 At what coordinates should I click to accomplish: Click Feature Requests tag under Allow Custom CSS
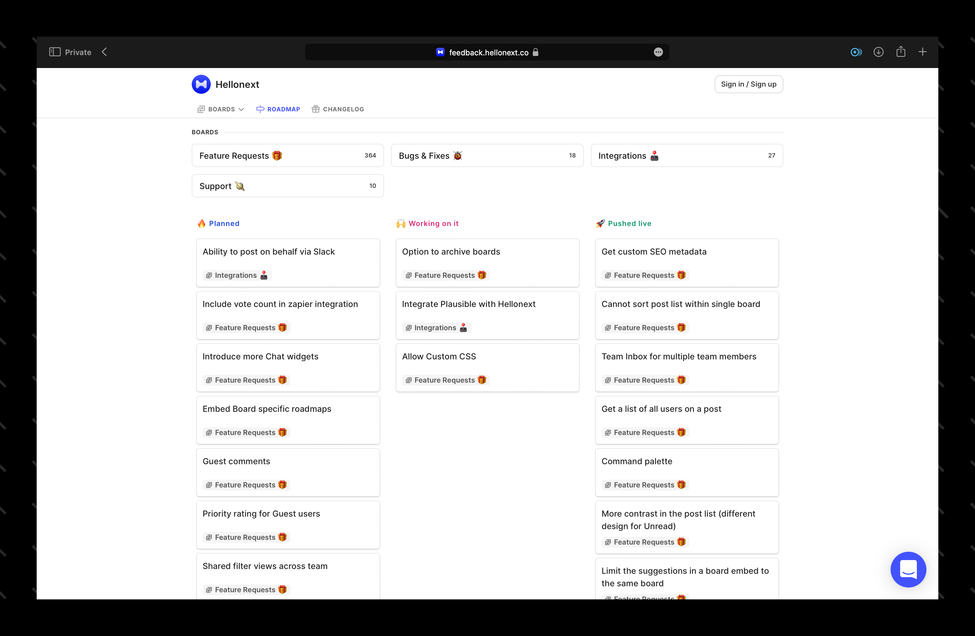pyautogui.click(x=446, y=380)
